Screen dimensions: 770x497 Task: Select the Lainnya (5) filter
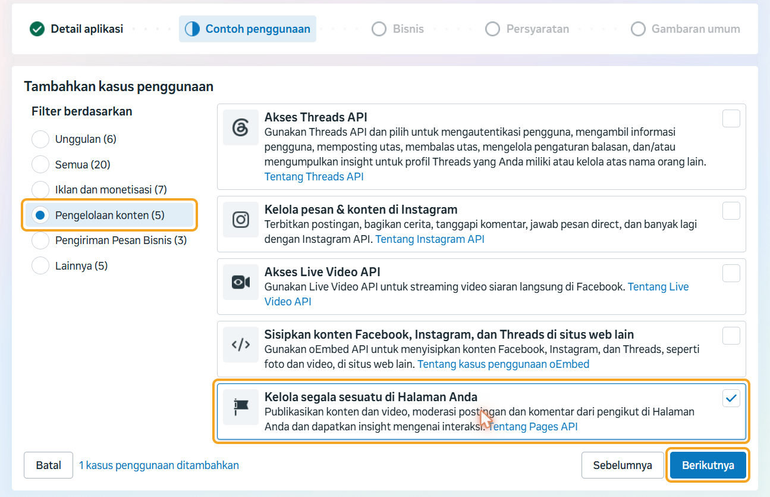click(40, 265)
